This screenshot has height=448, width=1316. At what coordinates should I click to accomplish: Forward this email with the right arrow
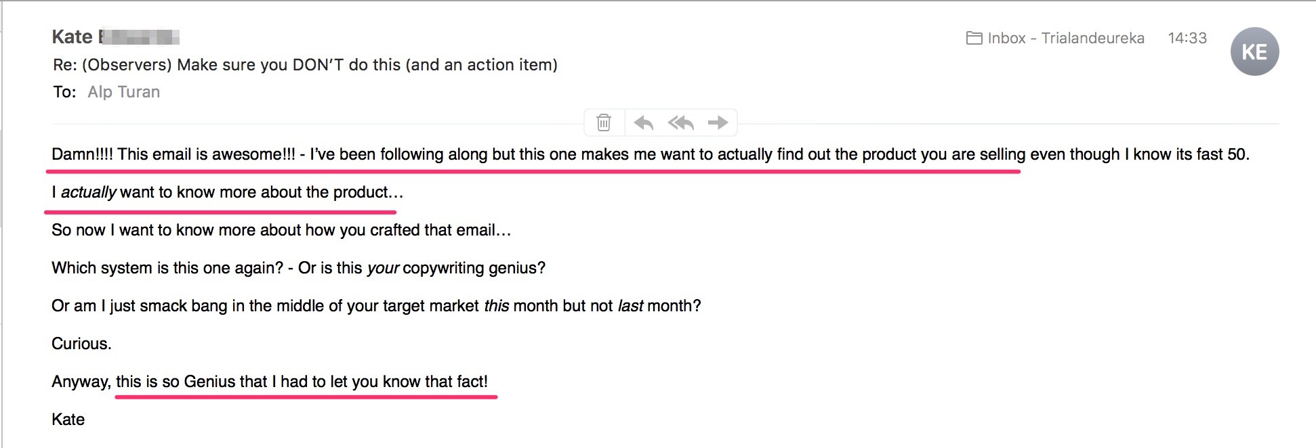click(x=718, y=122)
